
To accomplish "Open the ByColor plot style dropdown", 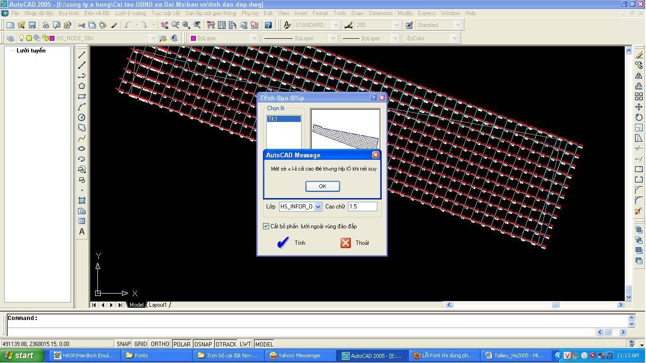I will coord(454,38).
